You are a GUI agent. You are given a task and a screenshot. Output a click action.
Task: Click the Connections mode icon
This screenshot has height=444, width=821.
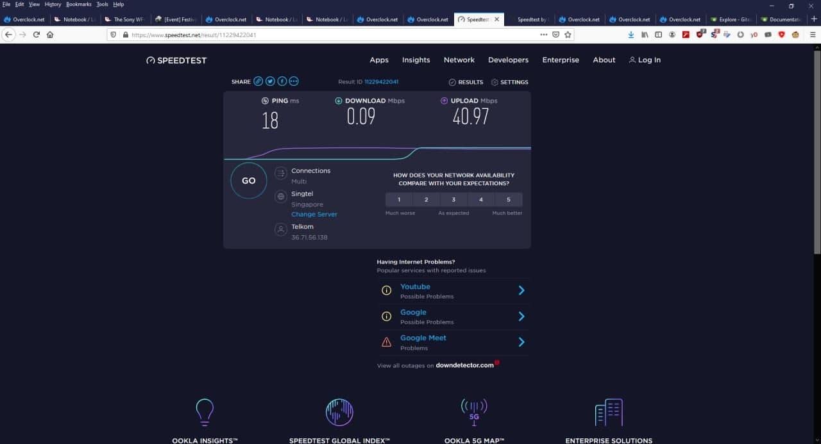pos(280,174)
